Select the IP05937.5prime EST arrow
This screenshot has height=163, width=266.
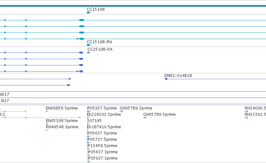point(89,111)
